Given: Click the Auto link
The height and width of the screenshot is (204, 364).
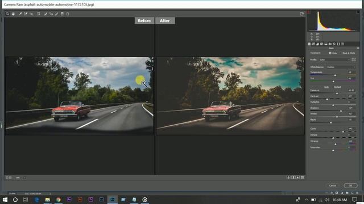Looking at the screenshot, I should 326,87.
